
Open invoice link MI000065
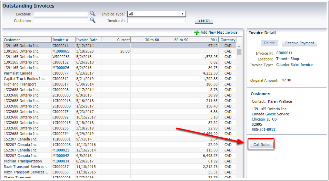61,51
